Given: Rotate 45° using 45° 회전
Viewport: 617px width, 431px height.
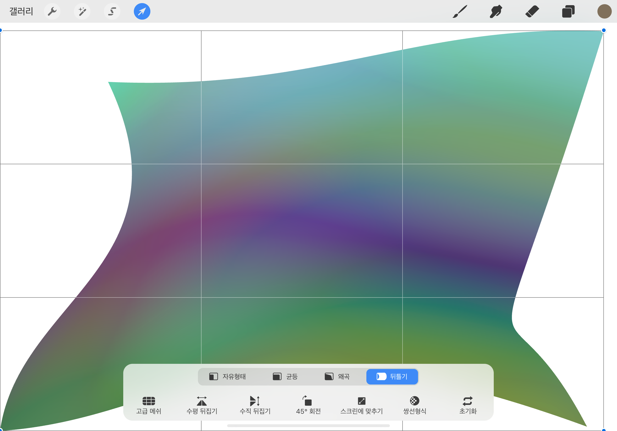Looking at the screenshot, I should [308, 405].
